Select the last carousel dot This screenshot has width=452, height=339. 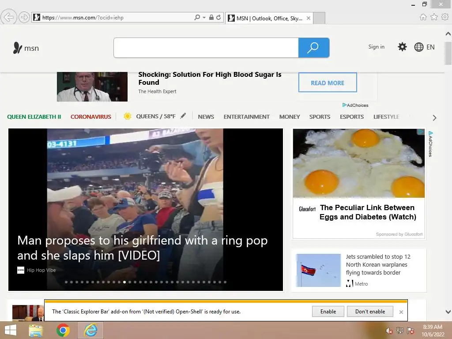coord(225,282)
